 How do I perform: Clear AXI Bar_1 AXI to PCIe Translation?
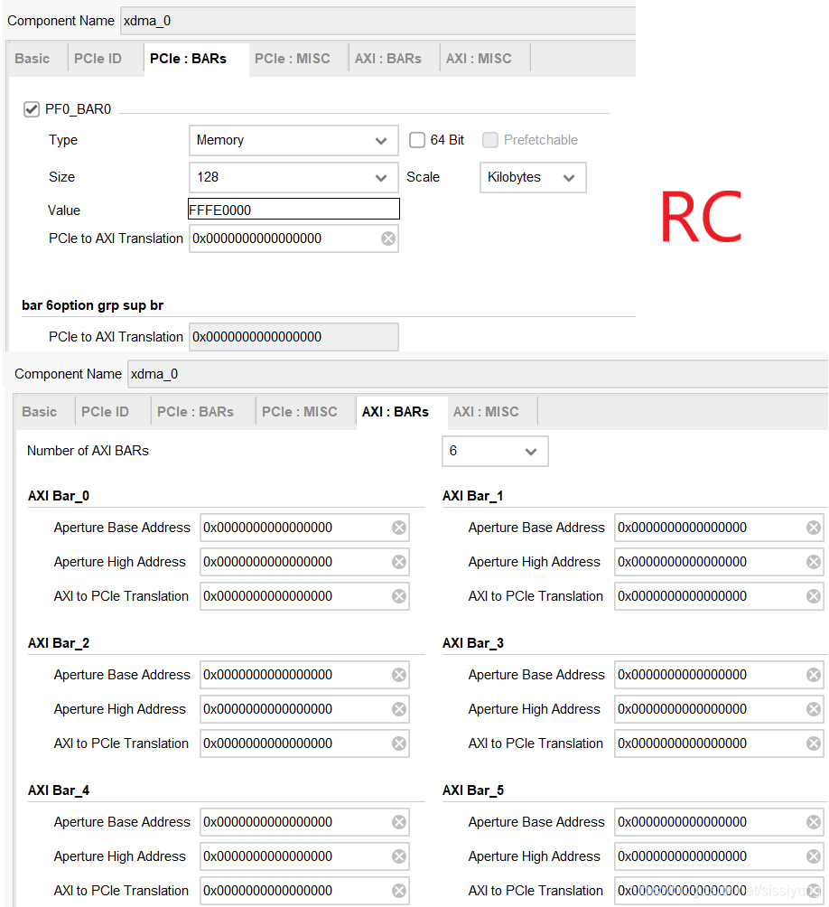tap(814, 596)
